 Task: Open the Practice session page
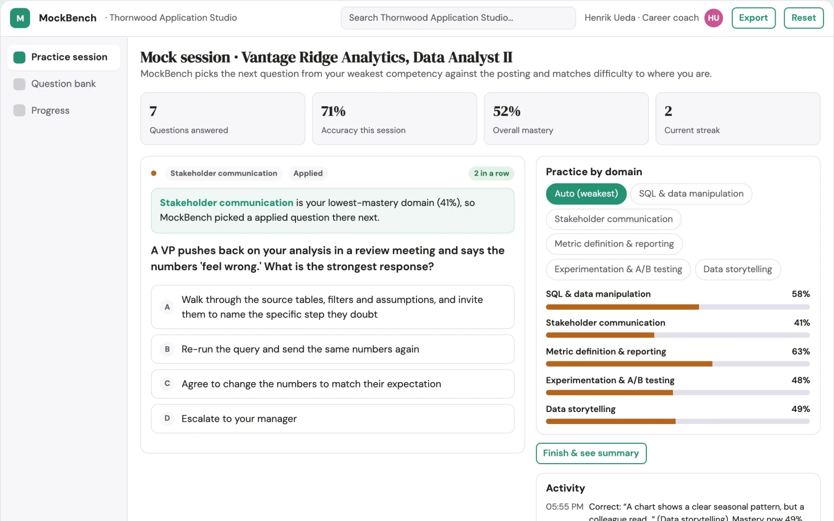pyautogui.click(x=64, y=57)
